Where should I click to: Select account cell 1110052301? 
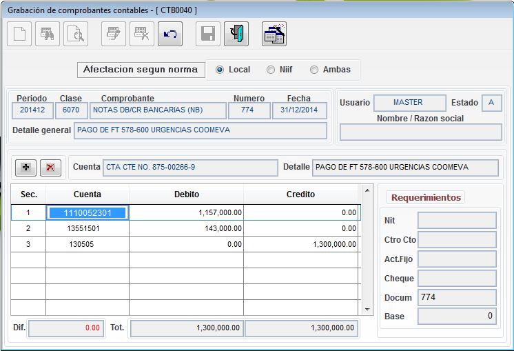(x=88, y=213)
